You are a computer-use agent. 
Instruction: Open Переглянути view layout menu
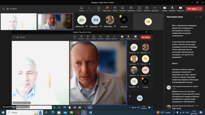point(131,9)
